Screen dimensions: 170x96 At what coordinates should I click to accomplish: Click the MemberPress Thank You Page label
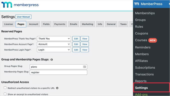click(x=20, y=38)
